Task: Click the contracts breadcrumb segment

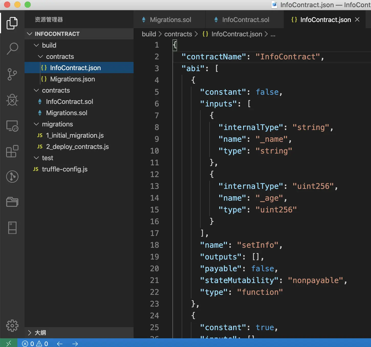Action: (x=178, y=34)
